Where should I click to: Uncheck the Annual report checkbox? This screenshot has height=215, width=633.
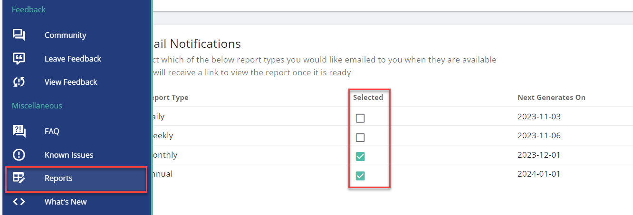pos(360,176)
